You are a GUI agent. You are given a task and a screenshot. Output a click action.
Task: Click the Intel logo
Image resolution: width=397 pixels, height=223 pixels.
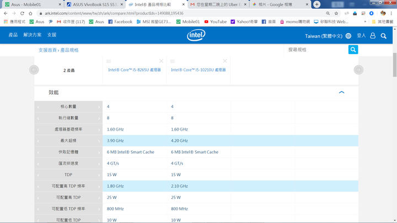pyautogui.click(x=196, y=35)
